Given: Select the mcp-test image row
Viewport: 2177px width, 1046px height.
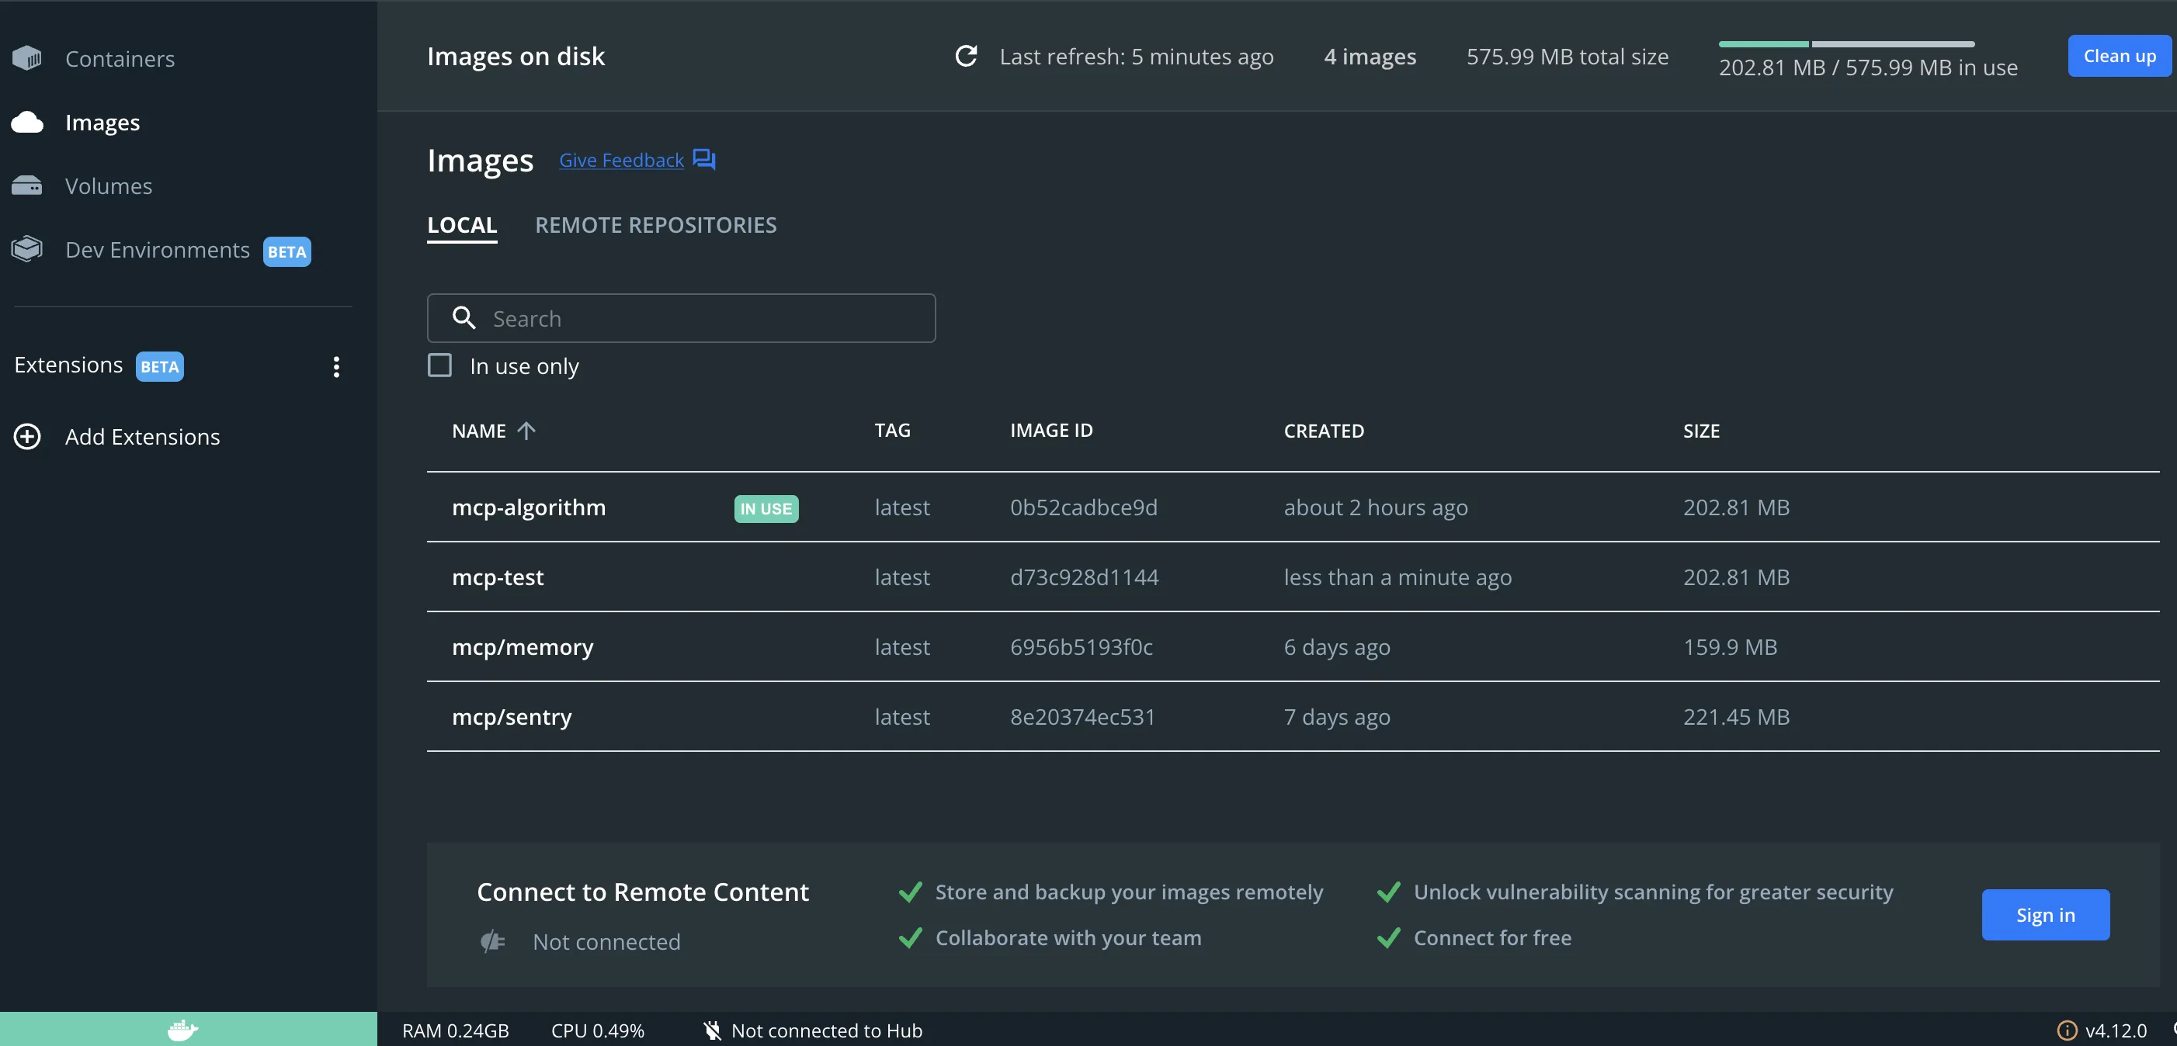Looking at the screenshot, I should click(1293, 577).
